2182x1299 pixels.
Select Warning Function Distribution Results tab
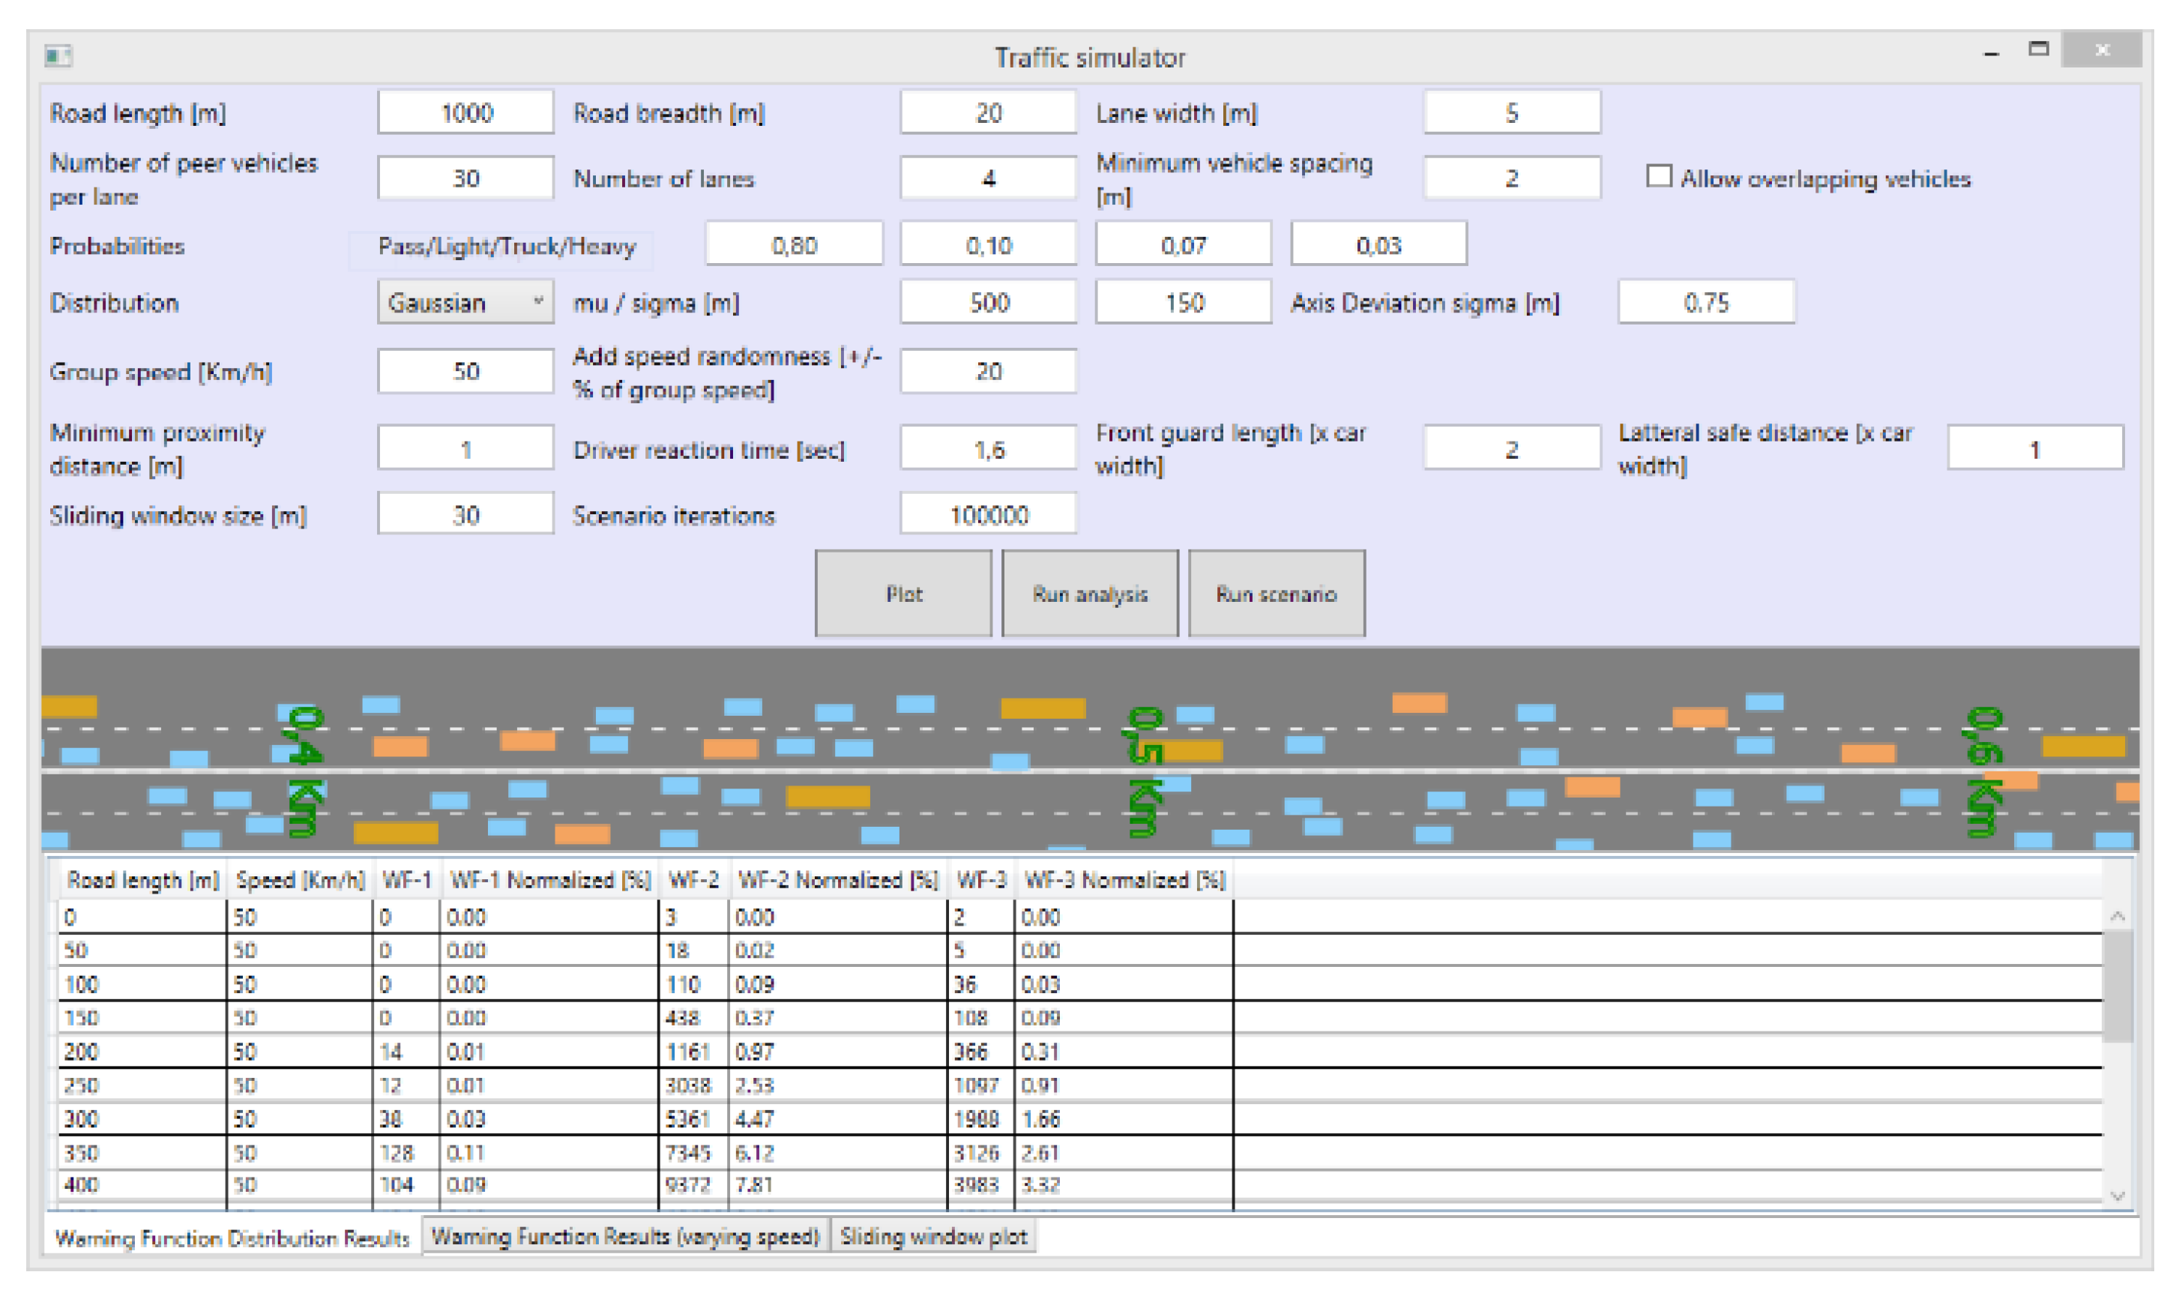(232, 1238)
